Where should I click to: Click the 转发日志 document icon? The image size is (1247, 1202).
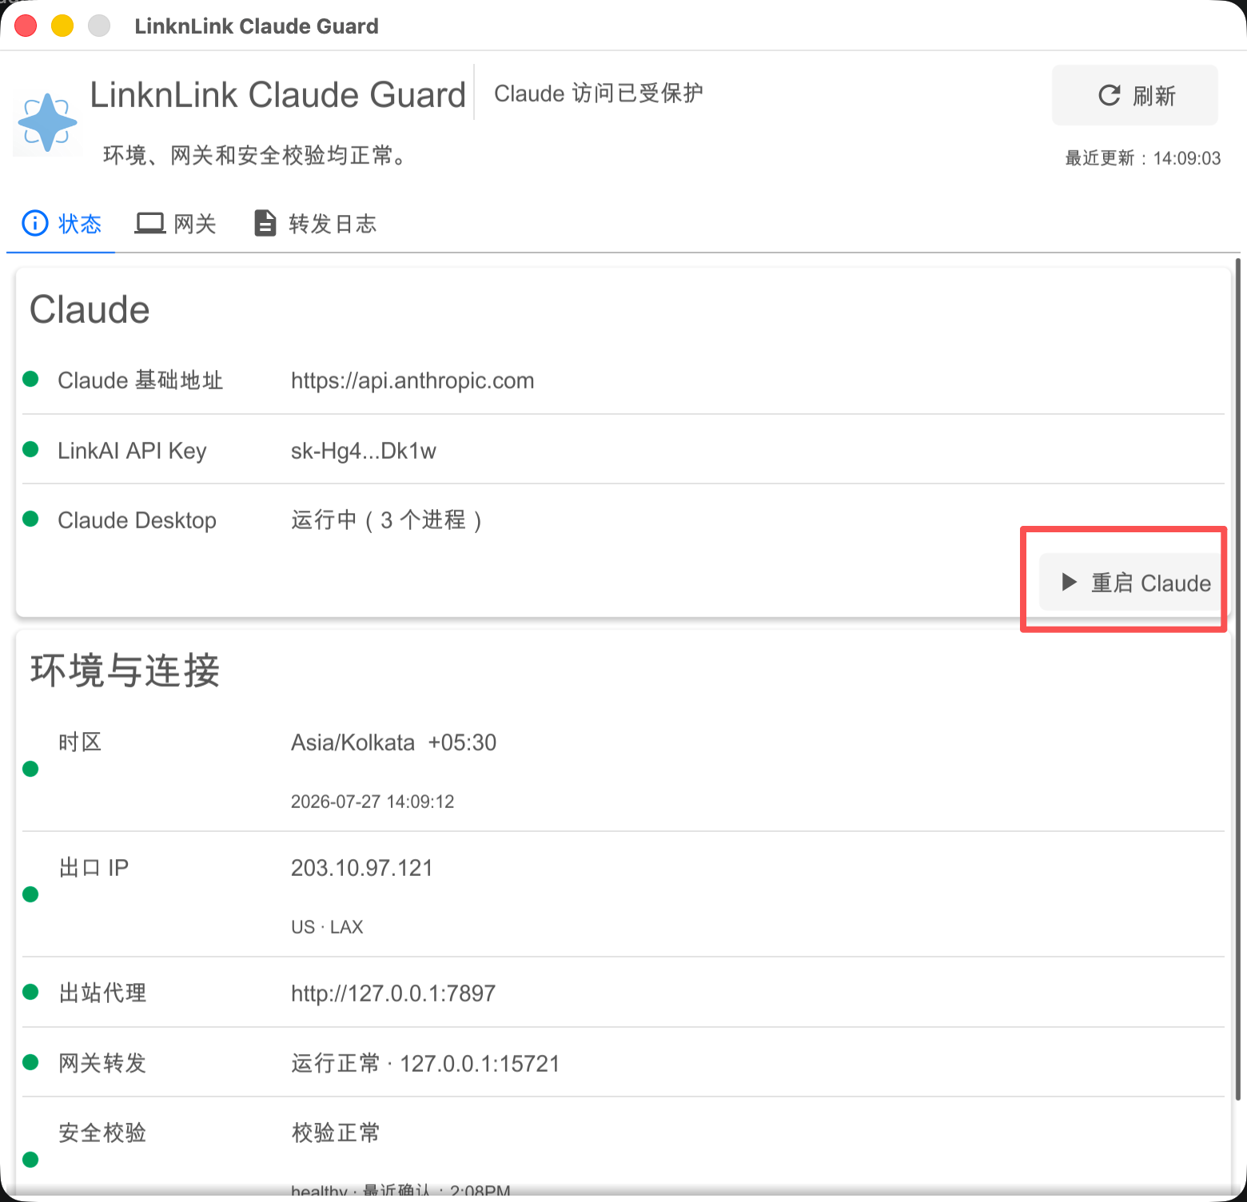pyautogui.click(x=265, y=223)
